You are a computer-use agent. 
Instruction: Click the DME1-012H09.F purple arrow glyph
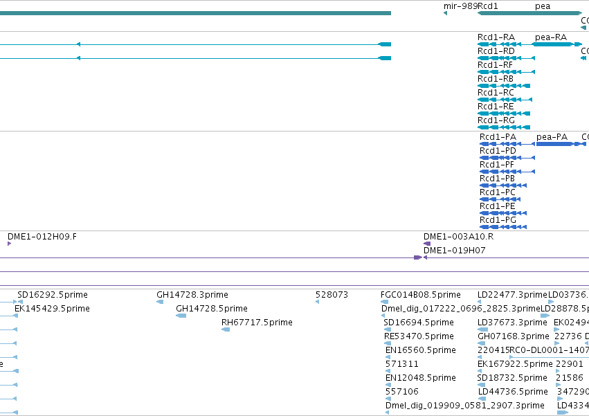(10, 244)
